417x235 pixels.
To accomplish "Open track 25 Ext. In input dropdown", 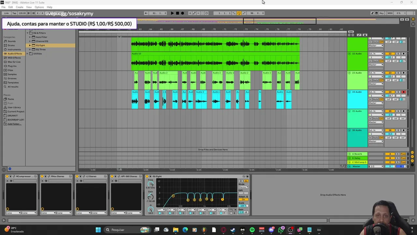I will (x=376, y=111).
